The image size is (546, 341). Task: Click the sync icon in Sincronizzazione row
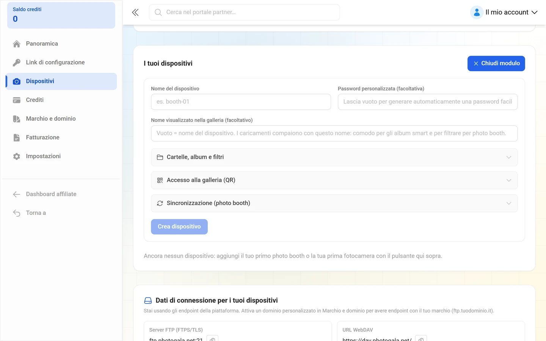(160, 203)
